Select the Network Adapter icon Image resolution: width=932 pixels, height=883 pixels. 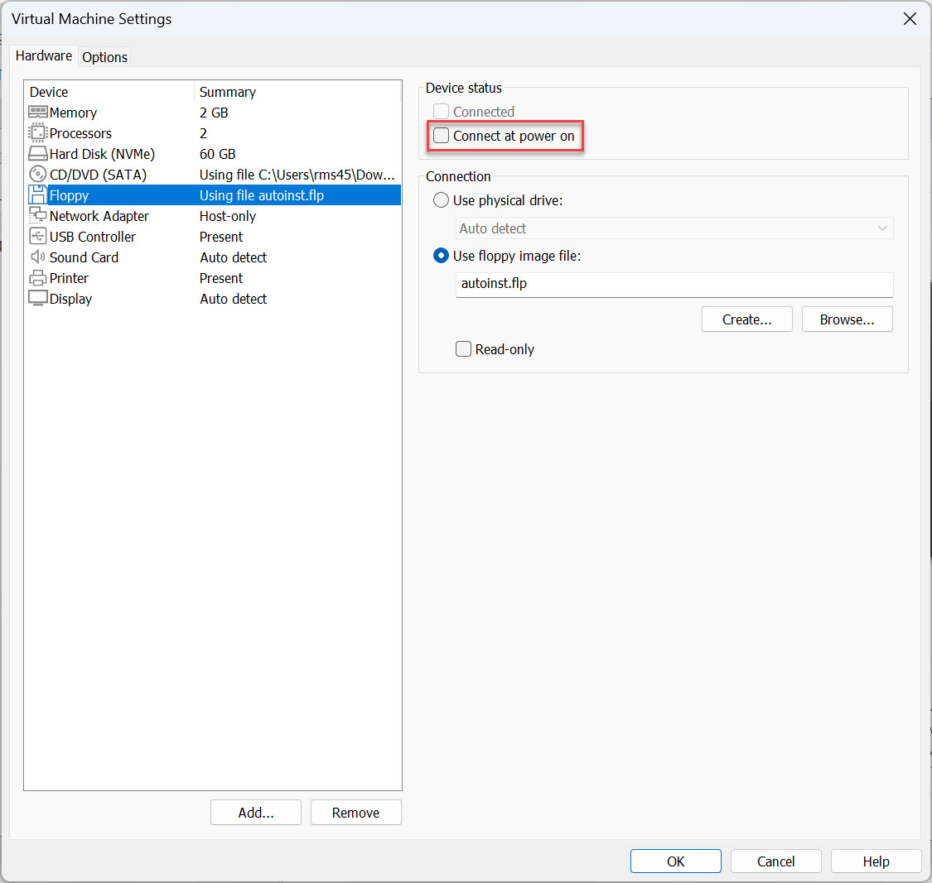click(38, 216)
